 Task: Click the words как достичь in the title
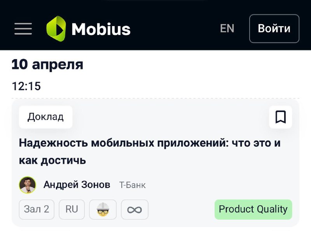52,160
